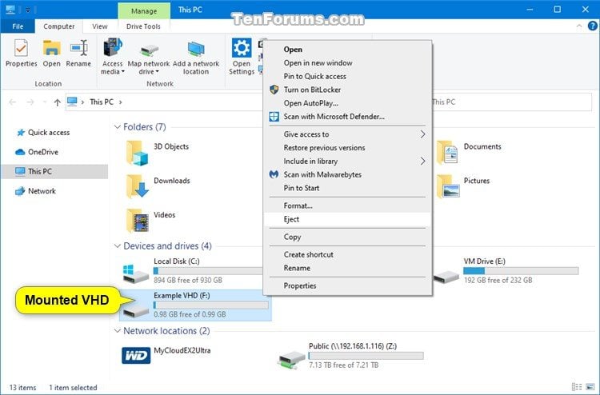Switch to the Computer tab
The height and width of the screenshot is (395, 600).
(x=59, y=26)
